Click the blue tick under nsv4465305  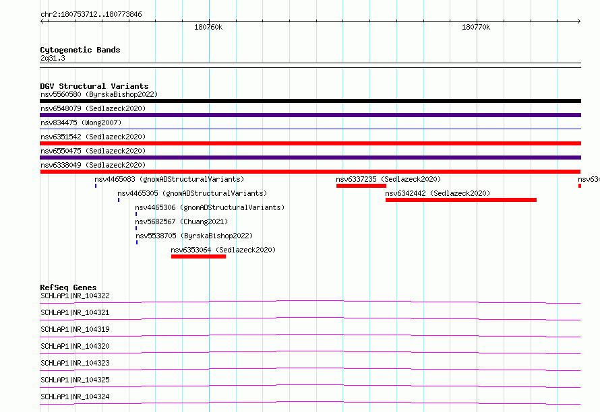[119, 200]
